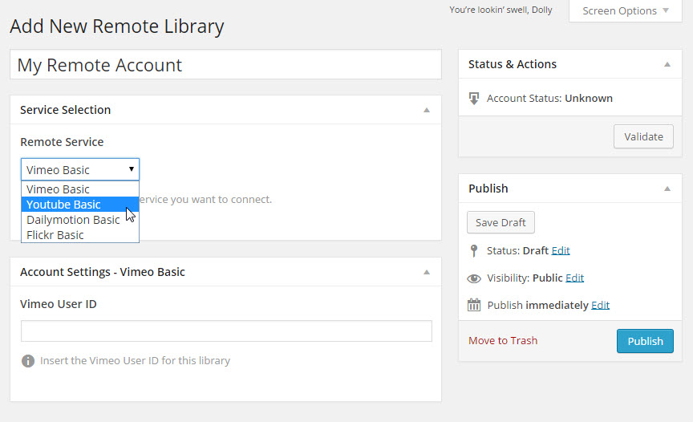Click the Remote Service combo box
The image size is (693, 422).
tap(80, 169)
